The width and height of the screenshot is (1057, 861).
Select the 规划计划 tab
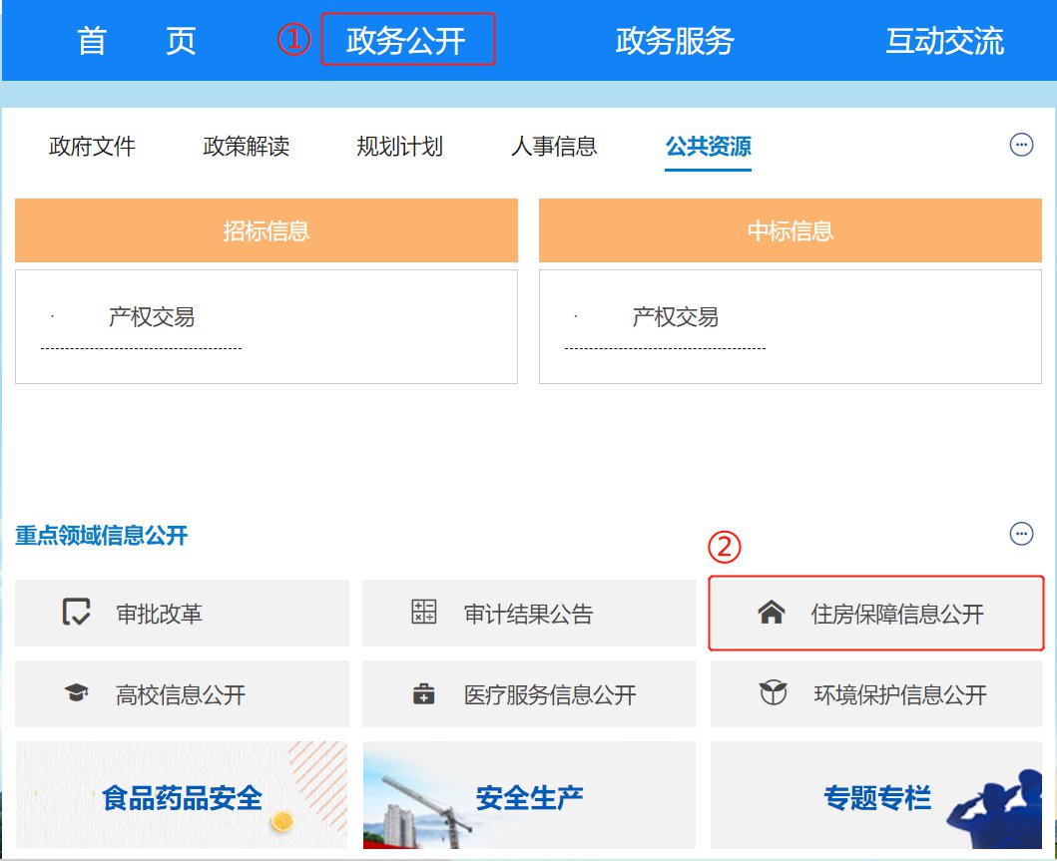pos(399,147)
